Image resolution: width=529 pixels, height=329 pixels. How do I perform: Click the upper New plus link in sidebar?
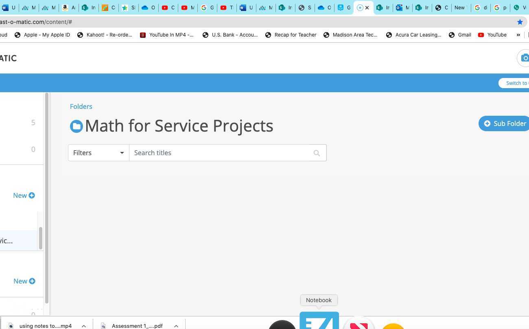click(24, 195)
